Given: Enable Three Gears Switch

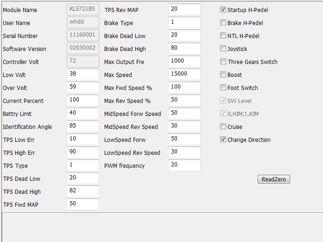Looking at the screenshot, I should [x=223, y=62].
